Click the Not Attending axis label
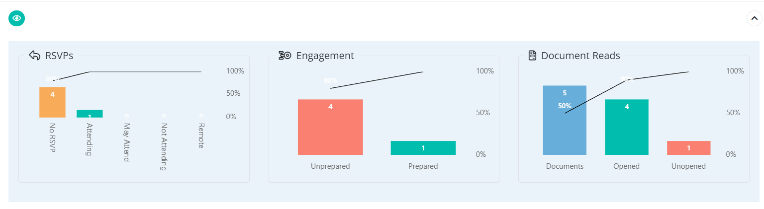764x209 pixels. click(x=164, y=147)
